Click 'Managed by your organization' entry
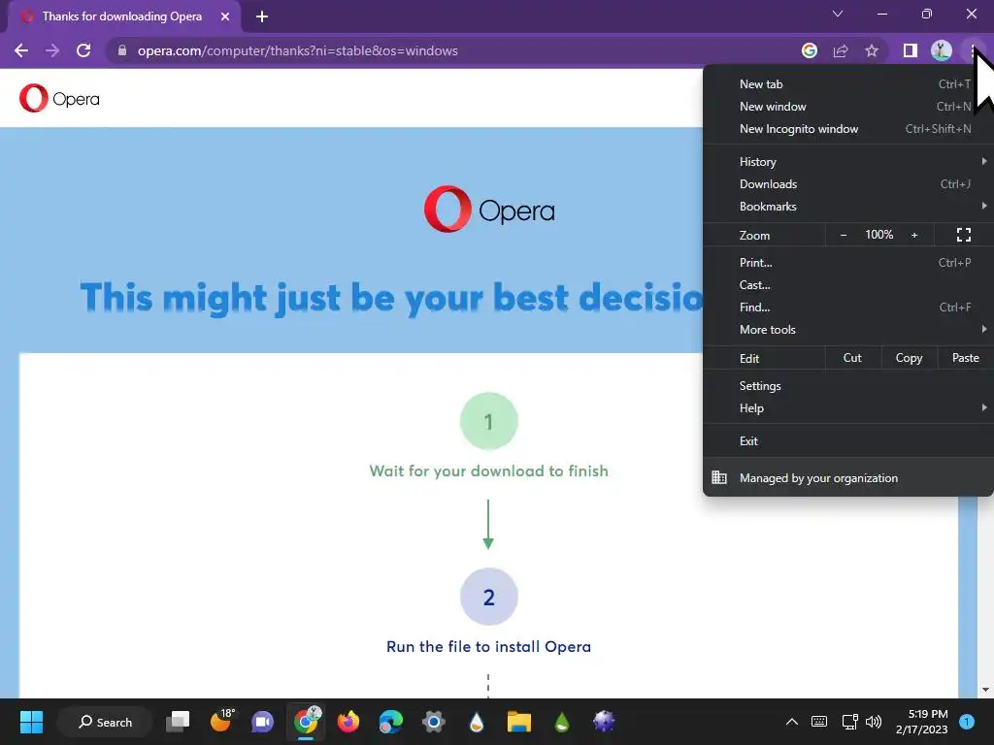Viewport: 994px width, 745px height. 848,477
